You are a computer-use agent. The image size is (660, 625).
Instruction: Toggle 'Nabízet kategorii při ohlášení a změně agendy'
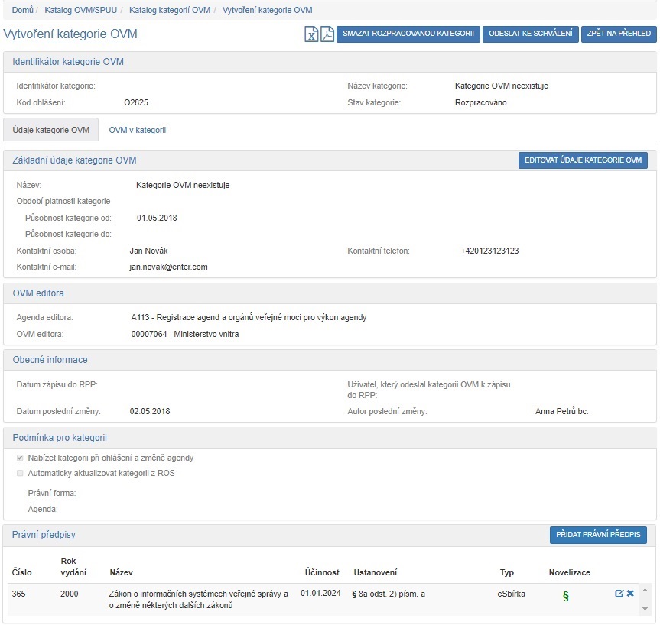pyautogui.click(x=21, y=458)
